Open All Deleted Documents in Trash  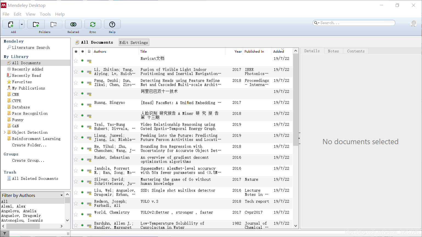pos(35,179)
